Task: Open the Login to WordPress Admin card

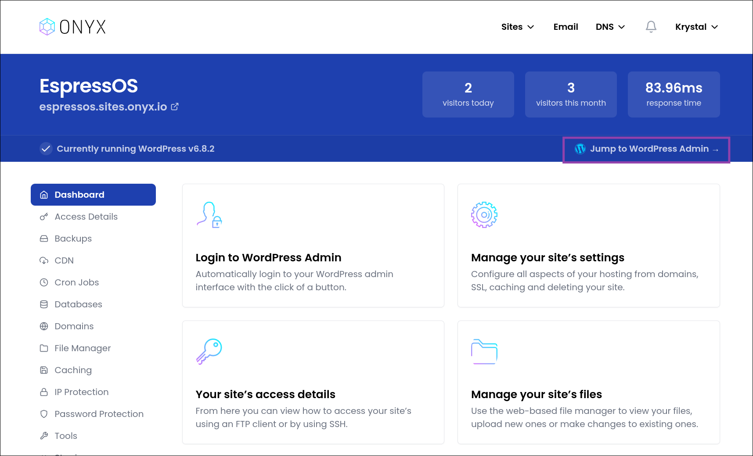Action: point(313,246)
